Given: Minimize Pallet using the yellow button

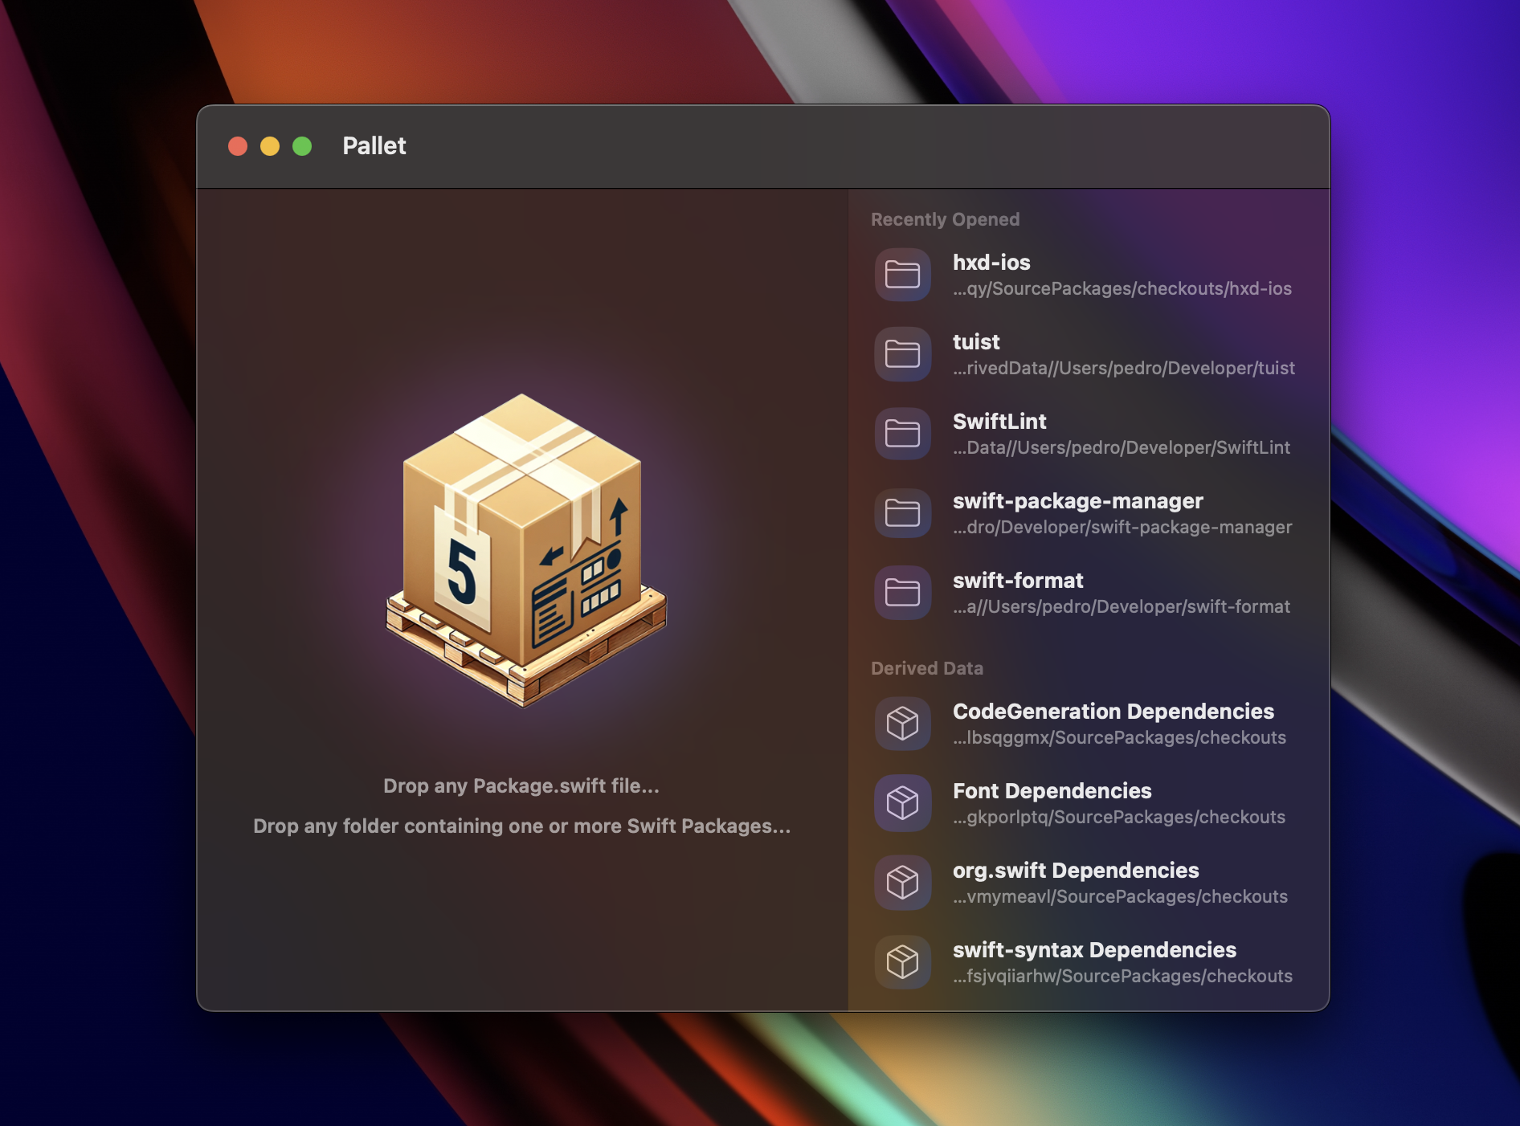Looking at the screenshot, I should (x=270, y=146).
